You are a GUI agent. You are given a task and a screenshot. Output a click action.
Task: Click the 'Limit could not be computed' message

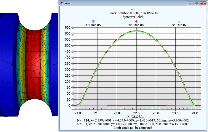(x=137, y=128)
